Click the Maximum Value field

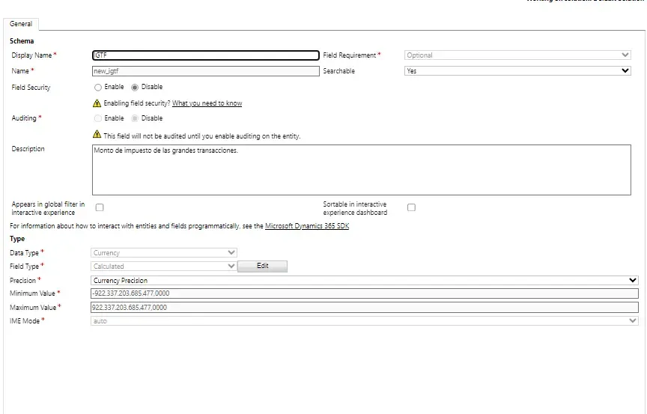coord(364,307)
